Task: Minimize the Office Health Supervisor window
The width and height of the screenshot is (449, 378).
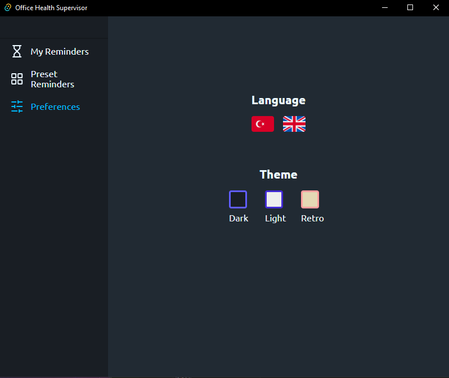Action: pos(385,8)
